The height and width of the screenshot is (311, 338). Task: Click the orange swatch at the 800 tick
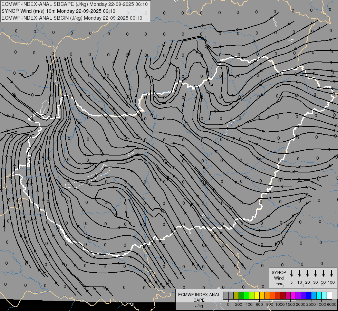point(267,296)
